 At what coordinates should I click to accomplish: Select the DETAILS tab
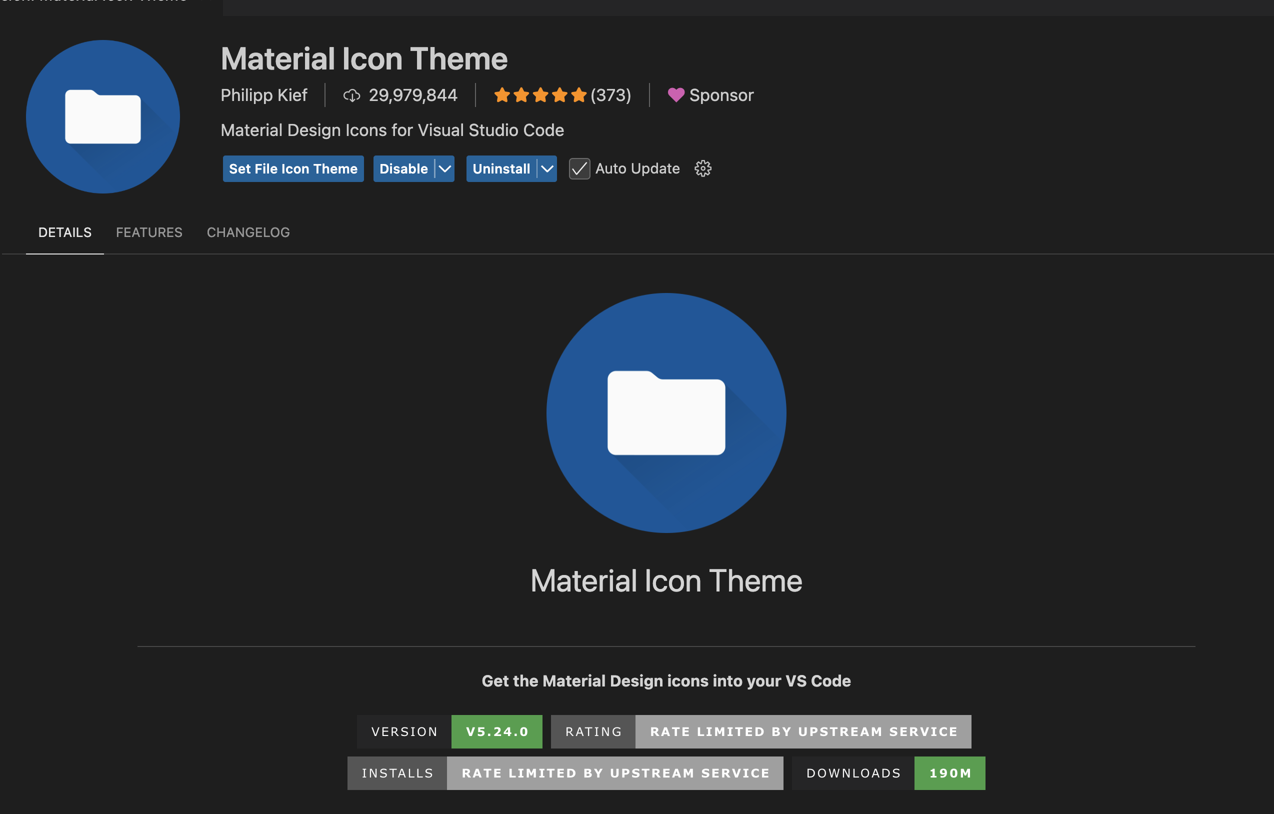(65, 232)
